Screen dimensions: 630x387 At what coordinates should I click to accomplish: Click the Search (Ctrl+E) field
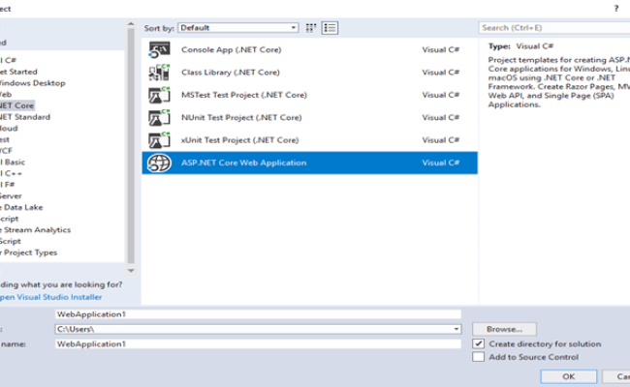pyautogui.click(x=554, y=28)
